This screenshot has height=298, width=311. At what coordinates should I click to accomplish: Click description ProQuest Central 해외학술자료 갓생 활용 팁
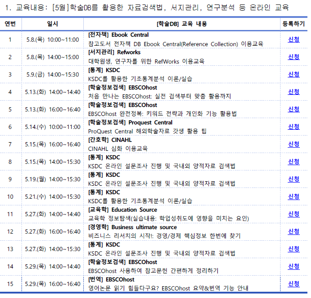point(147,131)
